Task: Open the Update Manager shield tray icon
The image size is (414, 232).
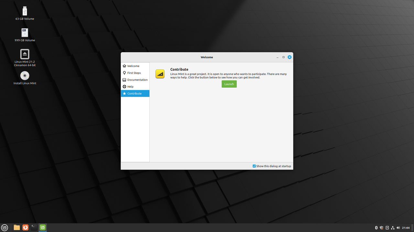Action: (x=381, y=228)
